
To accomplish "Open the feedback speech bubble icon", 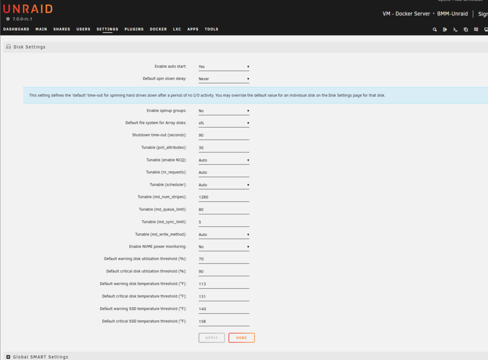I will click(476, 30).
